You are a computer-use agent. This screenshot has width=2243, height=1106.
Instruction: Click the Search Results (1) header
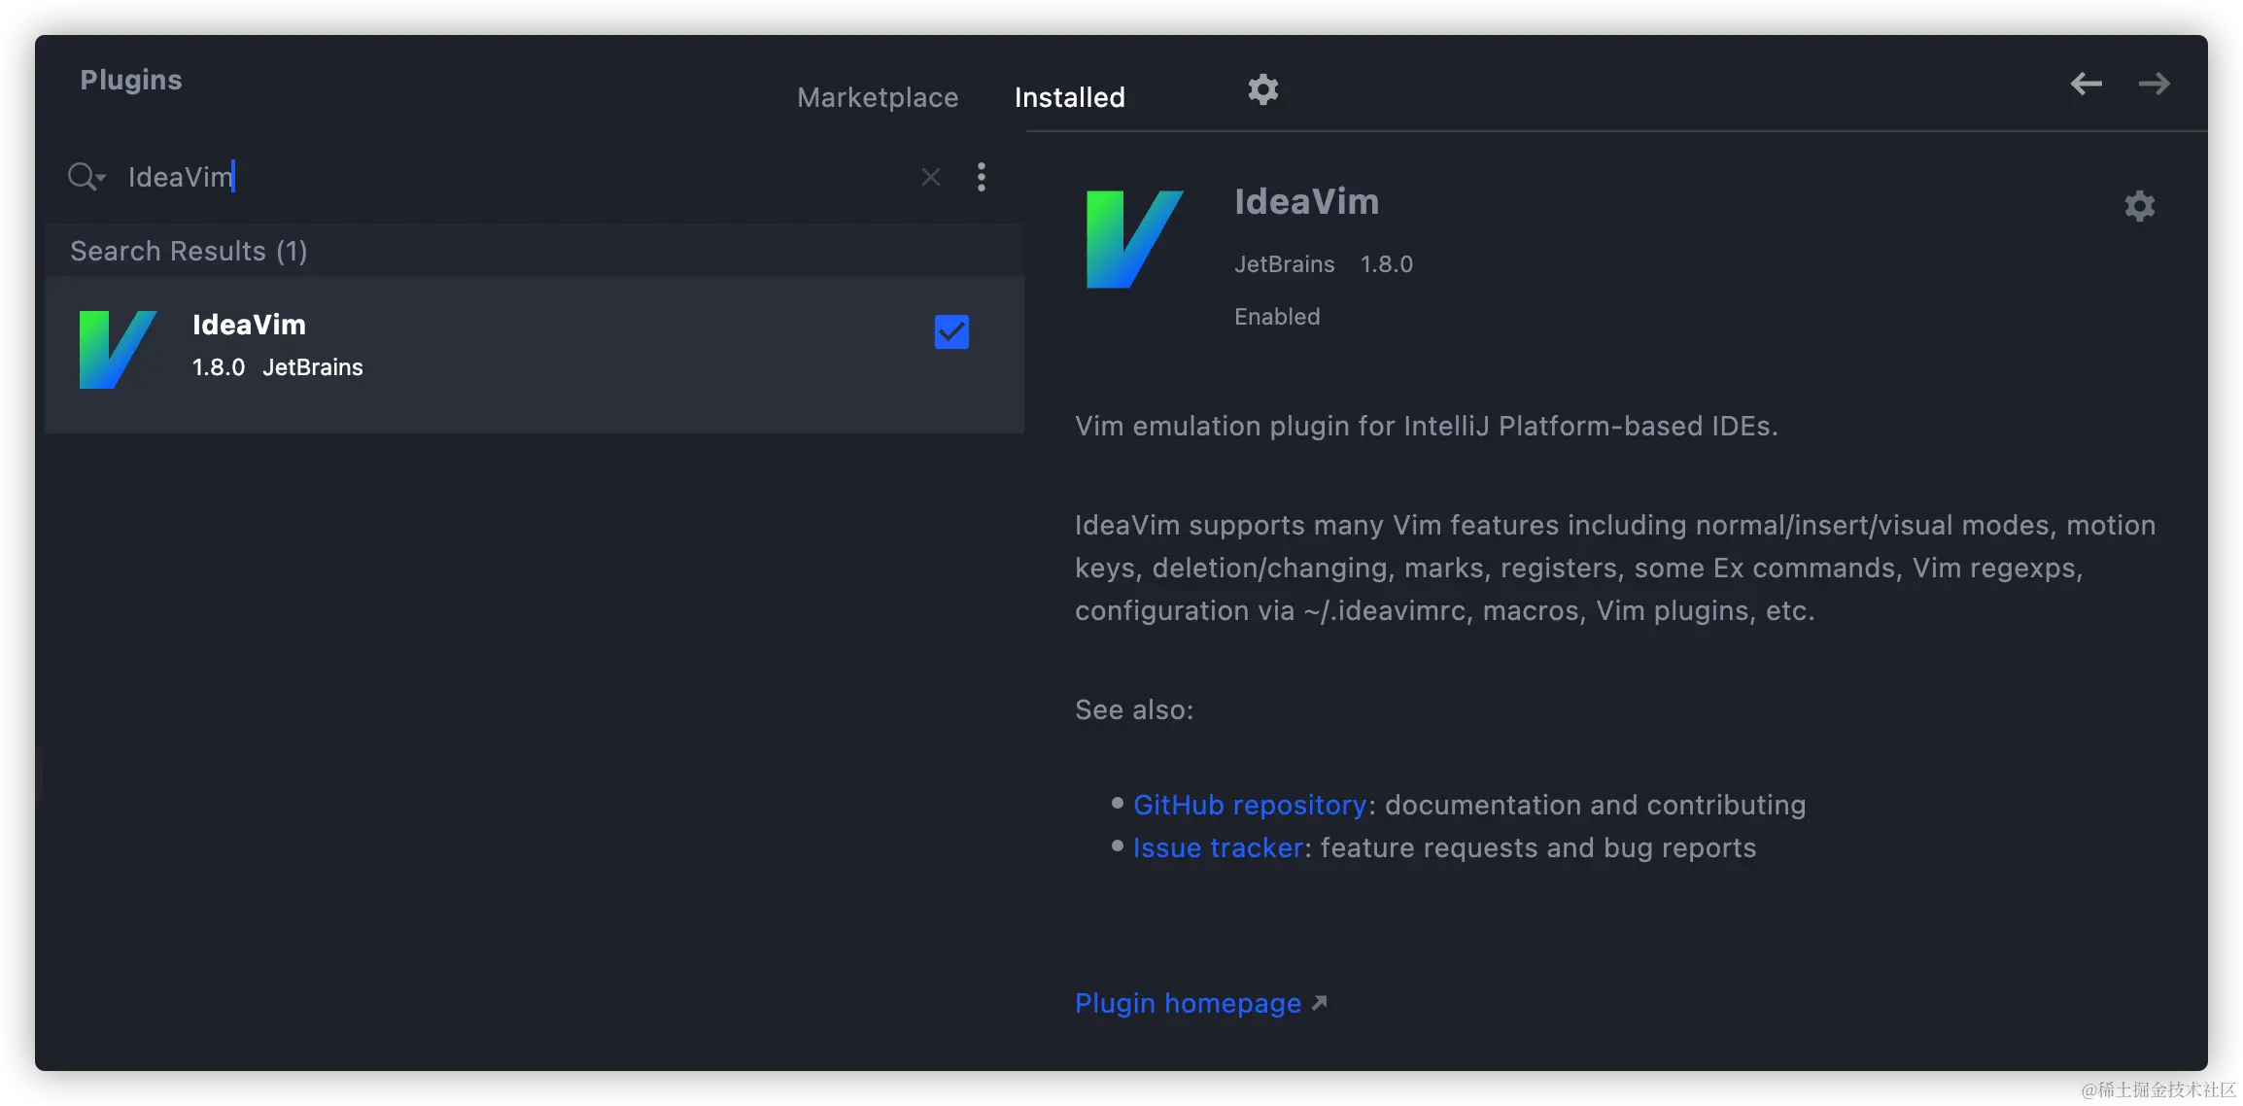[x=189, y=251]
